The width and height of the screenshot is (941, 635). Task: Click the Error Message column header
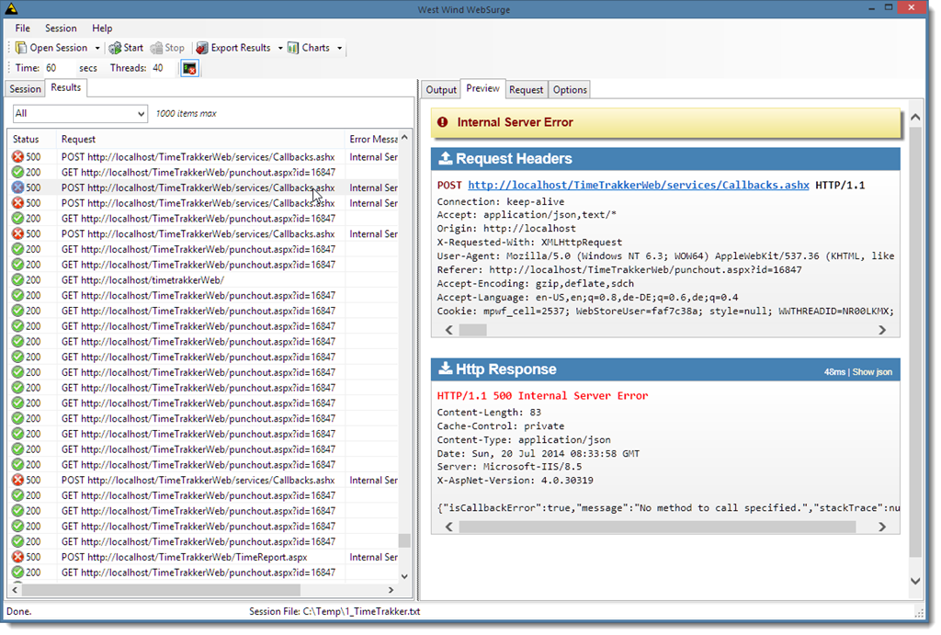click(372, 140)
